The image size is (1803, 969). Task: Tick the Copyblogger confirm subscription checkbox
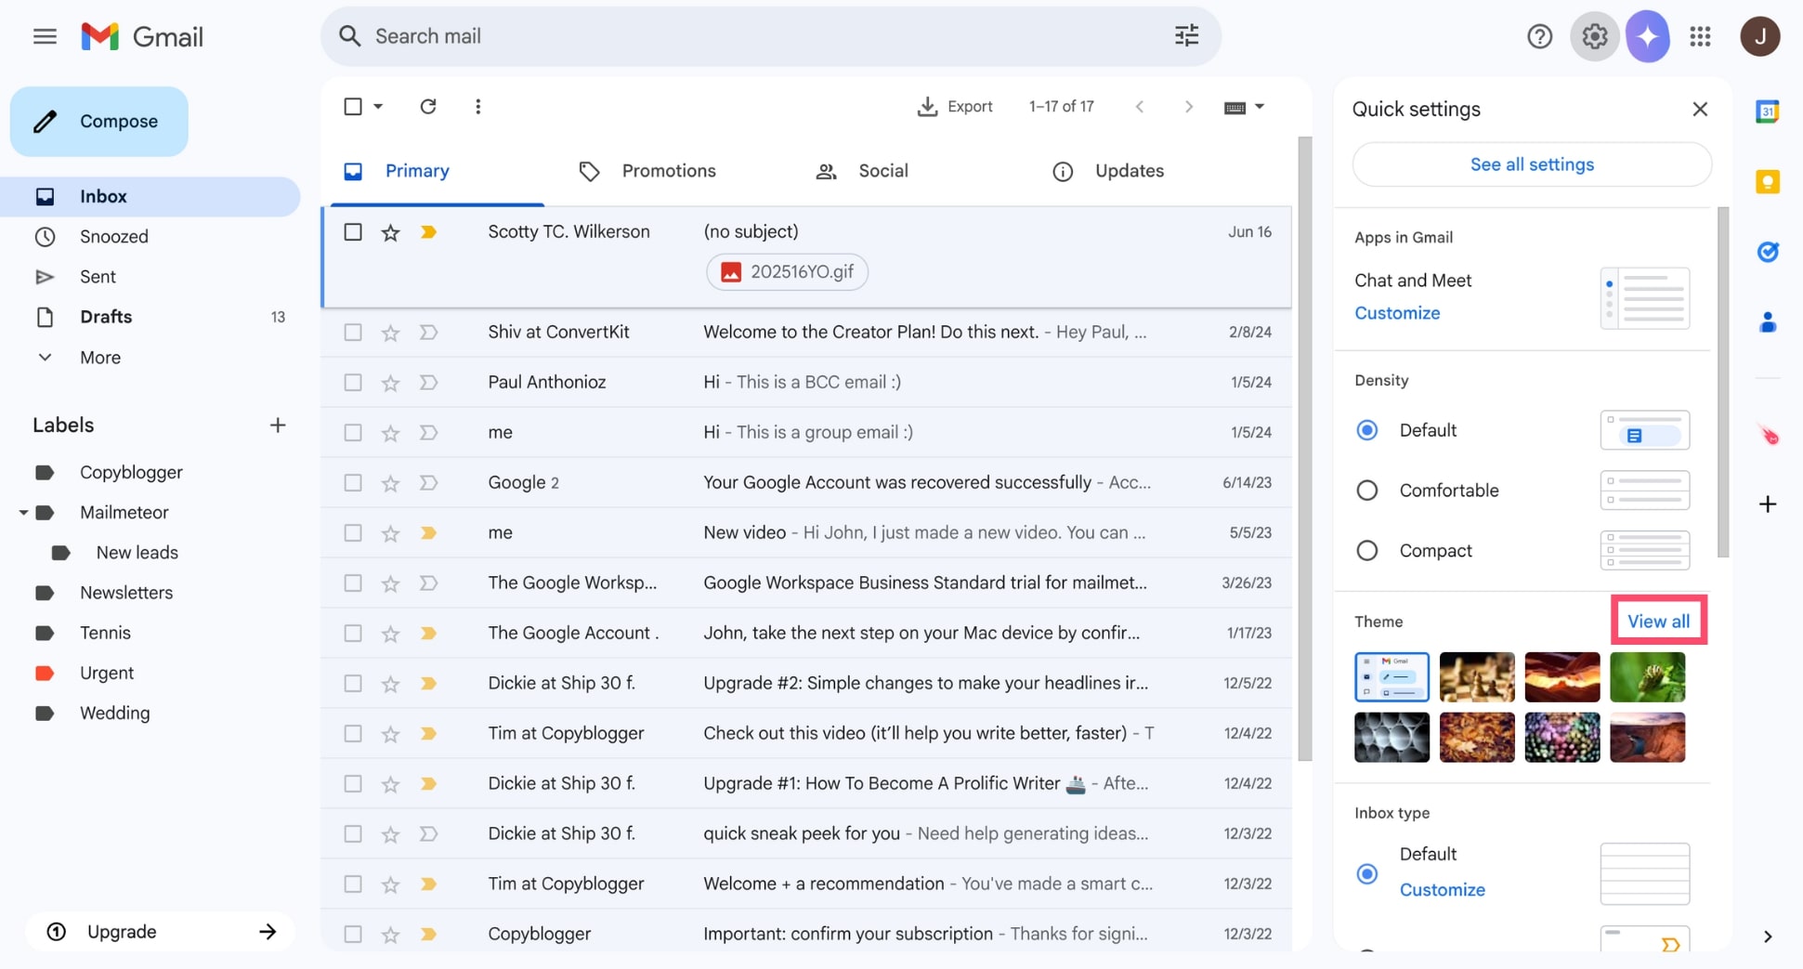pyautogui.click(x=352, y=935)
